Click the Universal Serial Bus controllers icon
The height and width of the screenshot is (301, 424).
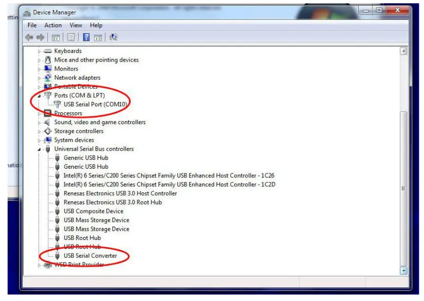tap(48, 149)
